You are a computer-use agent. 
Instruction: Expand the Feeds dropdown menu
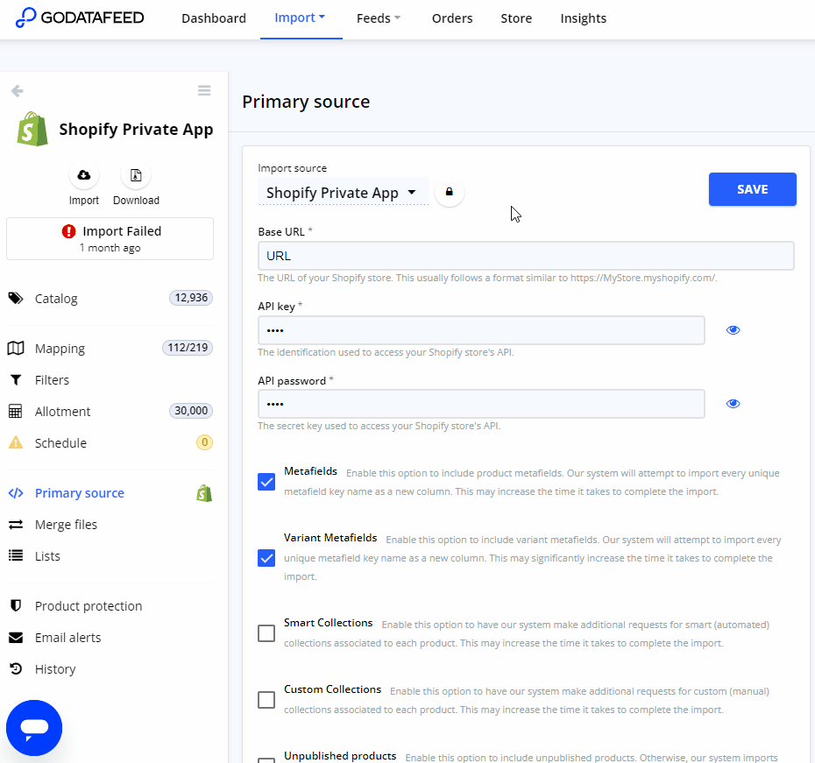379,18
